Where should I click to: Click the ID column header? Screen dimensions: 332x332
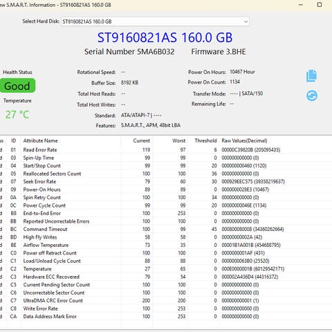14,140
